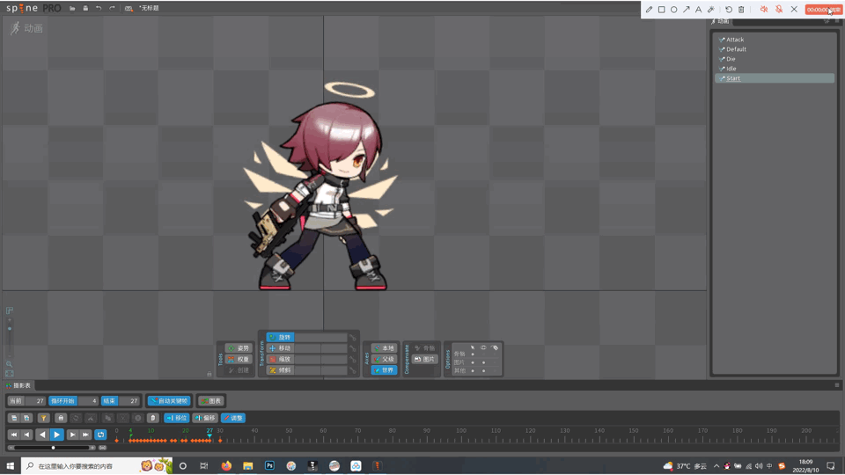This screenshot has height=475, width=845.
Task: Select the highlighter tool in the recorder toolbar
Action: point(711,9)
